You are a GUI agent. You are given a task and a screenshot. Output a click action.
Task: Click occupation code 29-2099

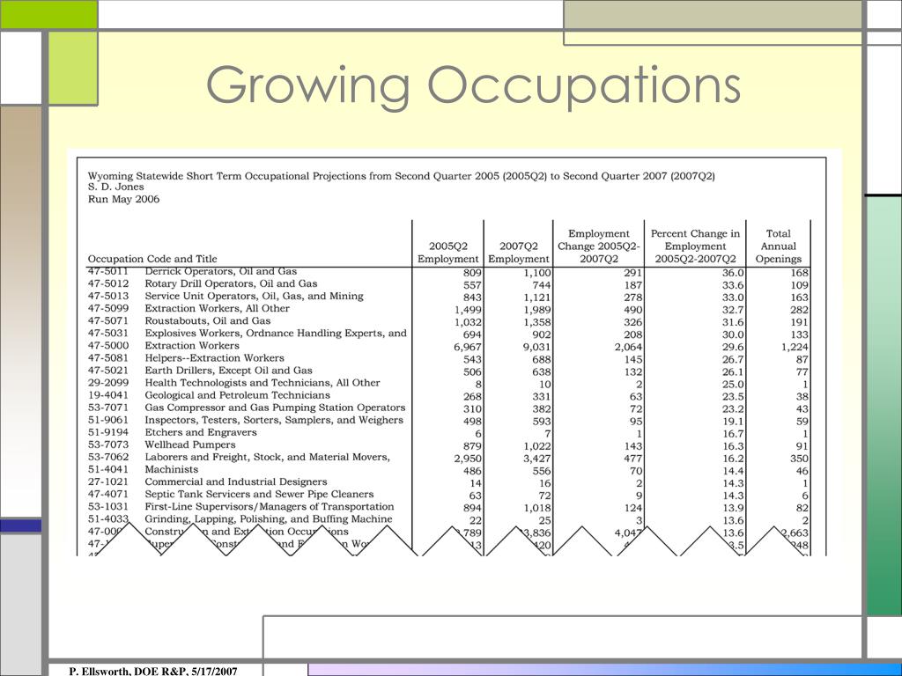[x=108, y=383]
